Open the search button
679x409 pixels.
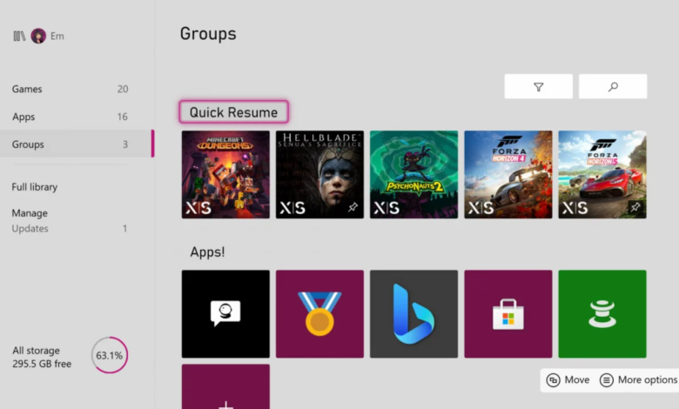[613, 86]
